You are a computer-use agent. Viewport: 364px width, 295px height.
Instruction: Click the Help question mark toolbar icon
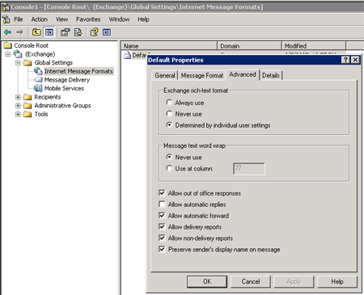point(94,32)
